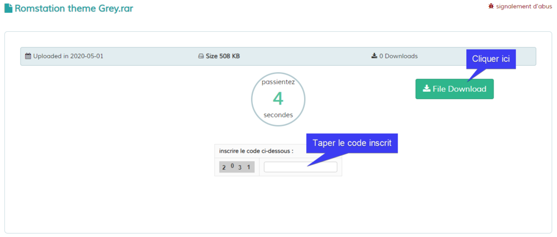Click the disk icon beside Size 508 KB
This screenshot has height=237, width=557.
(x=201, y=56)
